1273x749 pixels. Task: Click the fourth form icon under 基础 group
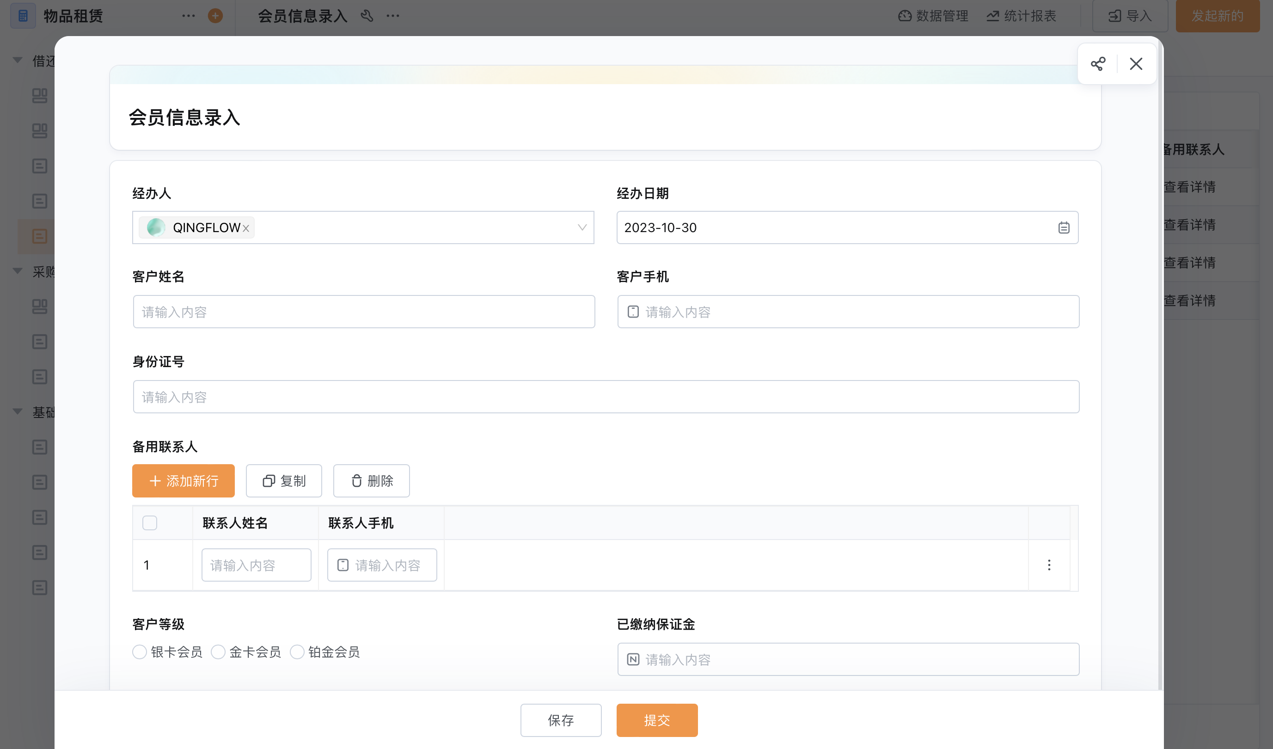pos(39,553)
